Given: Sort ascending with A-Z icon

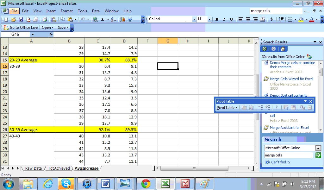Looking at the screenshot, I should [x=114, y=19].
